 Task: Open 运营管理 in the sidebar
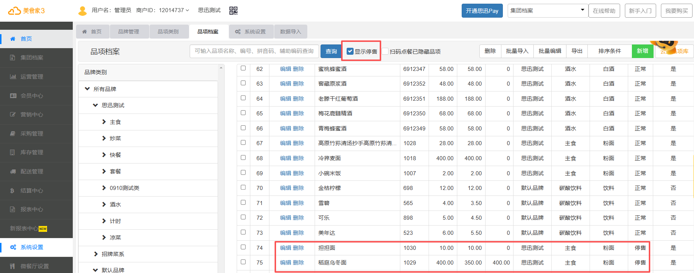(x=32, y=77)
